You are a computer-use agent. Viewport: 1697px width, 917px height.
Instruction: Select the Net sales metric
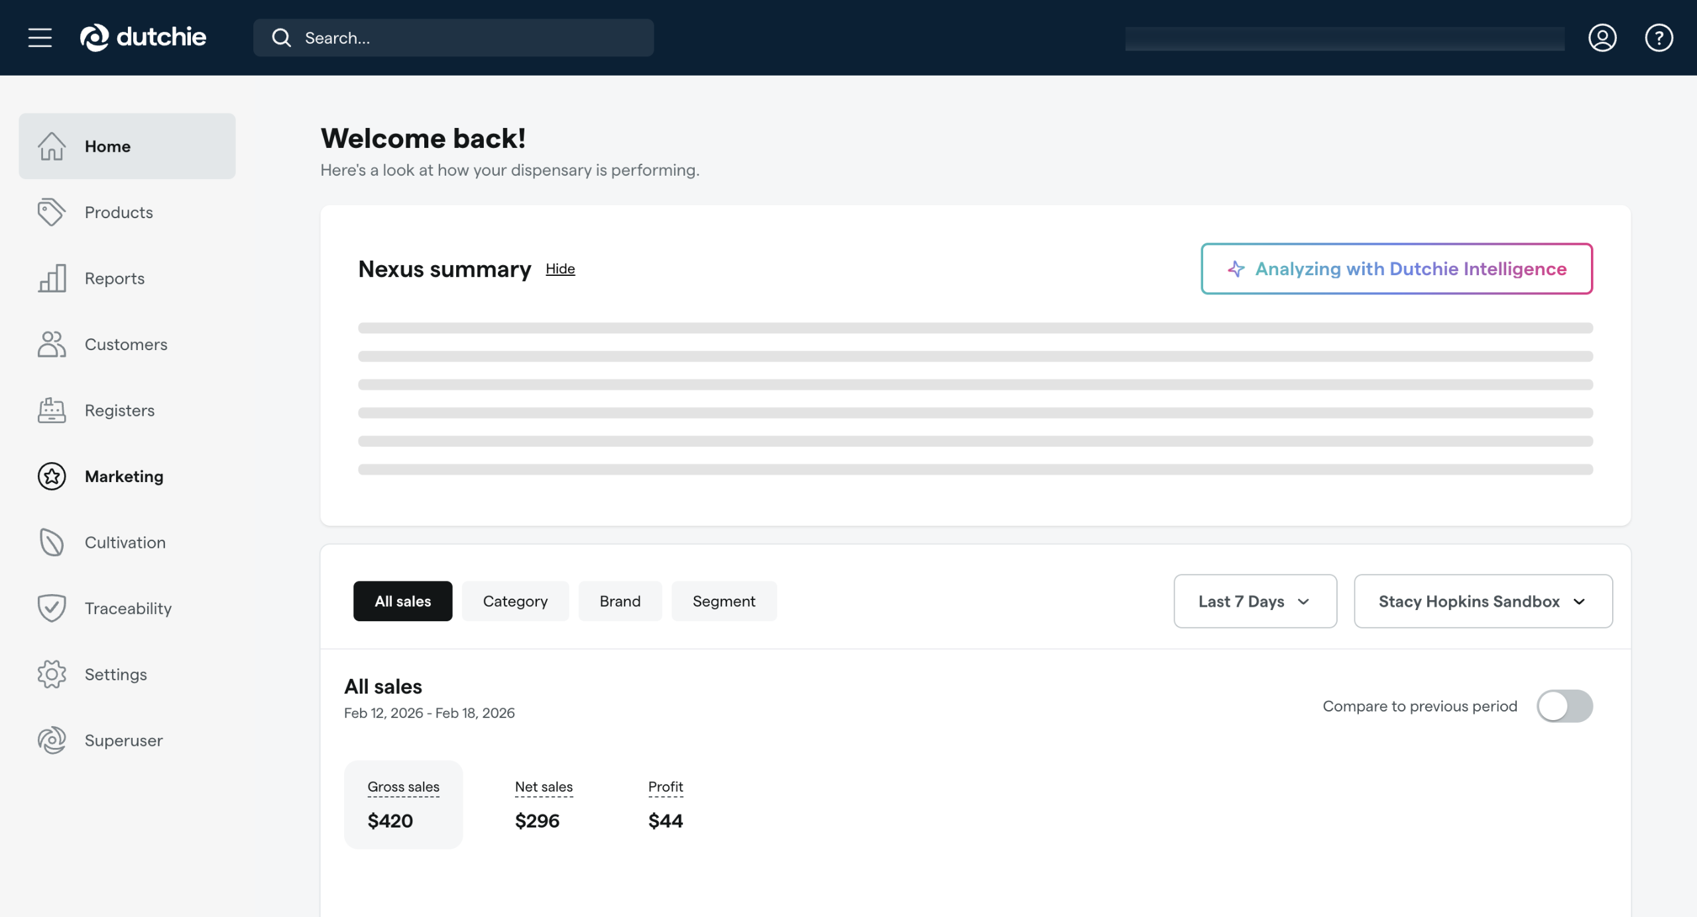coord(544,804)
